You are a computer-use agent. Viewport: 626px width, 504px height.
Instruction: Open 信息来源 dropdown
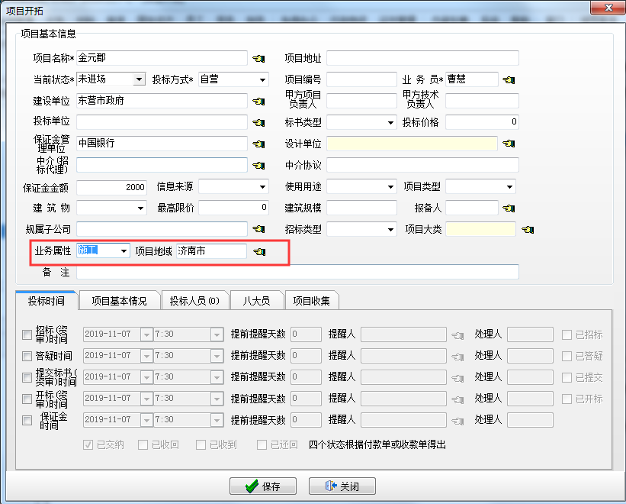pyautogui.click(x=262, y=186)
